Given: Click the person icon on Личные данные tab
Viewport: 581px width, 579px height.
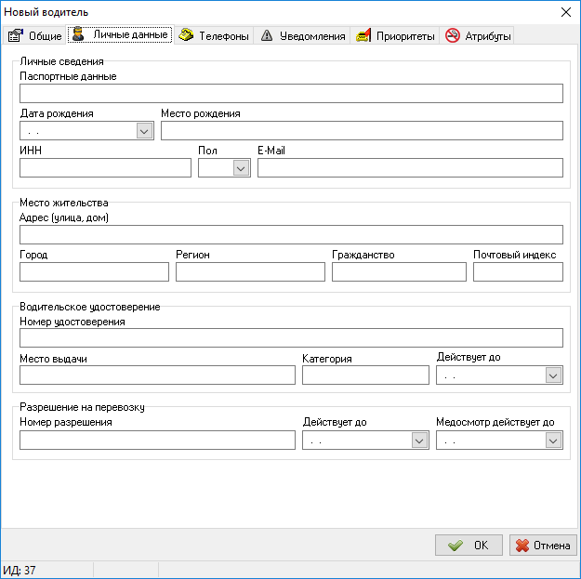Looking at the screenshot, I should [79, 34].
